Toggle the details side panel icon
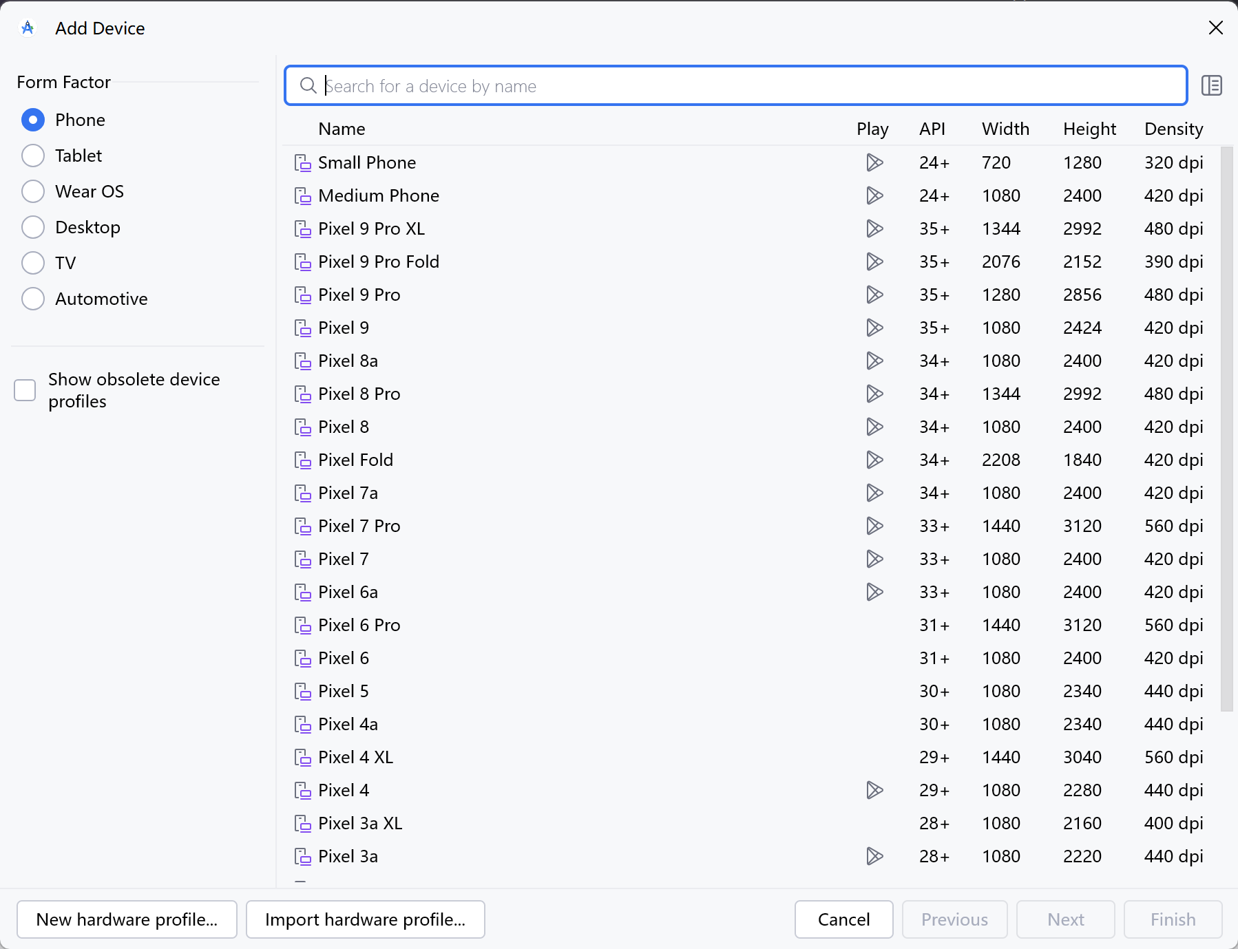This screenshot has width=1238, height=949. tap(1211, 86)
